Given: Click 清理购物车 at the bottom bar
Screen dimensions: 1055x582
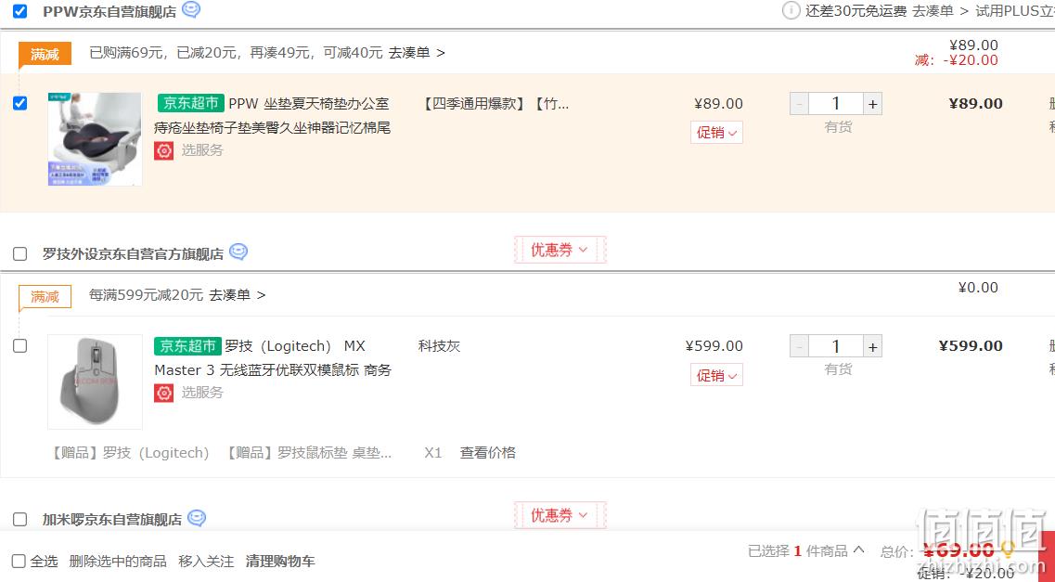Looking at the screenshot, I should (x=280, y=562).
